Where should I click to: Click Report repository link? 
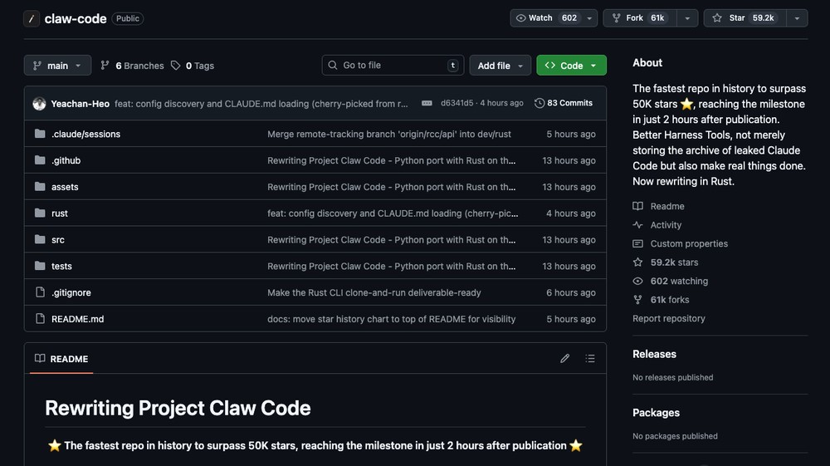click(x=668, y=318)
